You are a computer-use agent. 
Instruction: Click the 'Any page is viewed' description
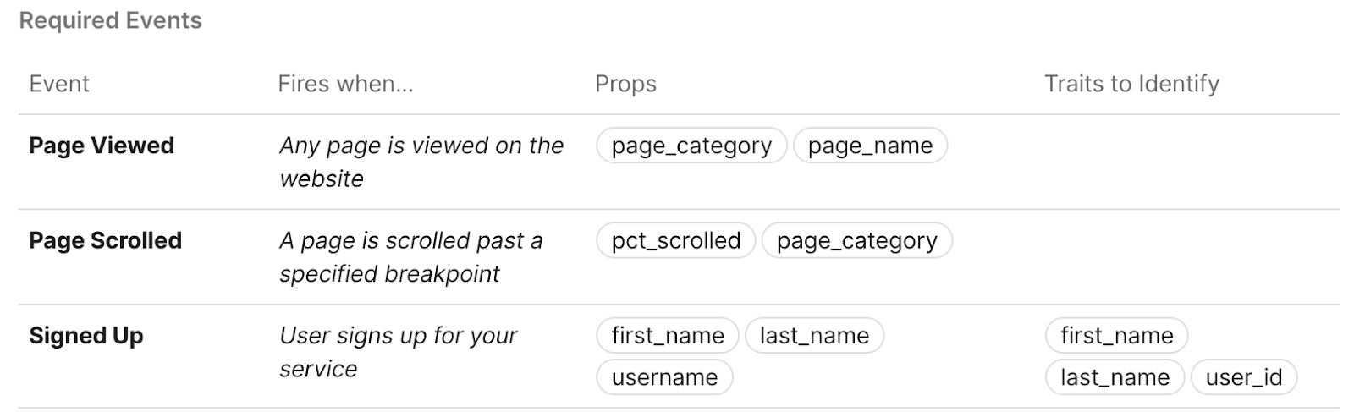point(421,162)
